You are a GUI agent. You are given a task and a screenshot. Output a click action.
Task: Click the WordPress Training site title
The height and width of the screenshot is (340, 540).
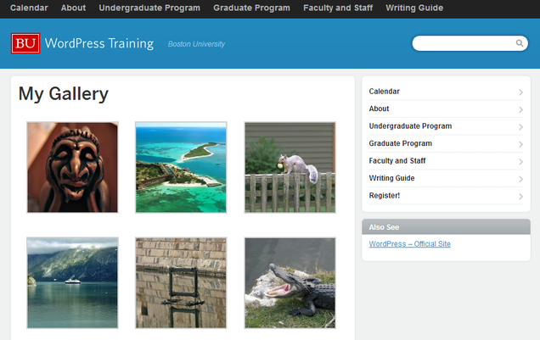[x=98, y=43]
